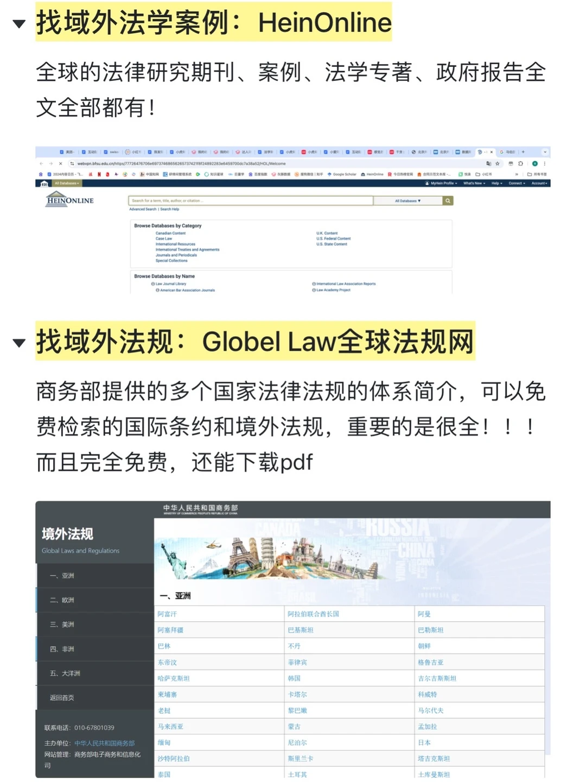The width and height of the screenshot is (586, 782).
Task: Click the browser stop-loading X icon
Action: [60, 163]
